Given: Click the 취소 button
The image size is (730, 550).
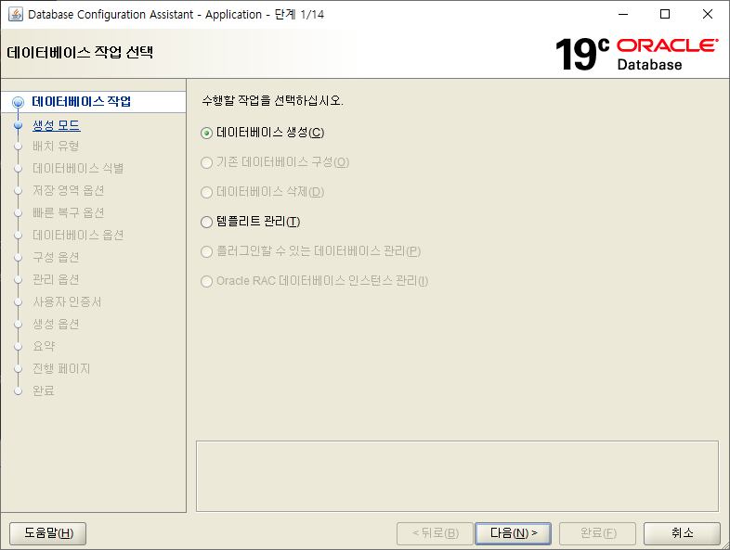Looking at the screenshot, I should tap(682, 533).
